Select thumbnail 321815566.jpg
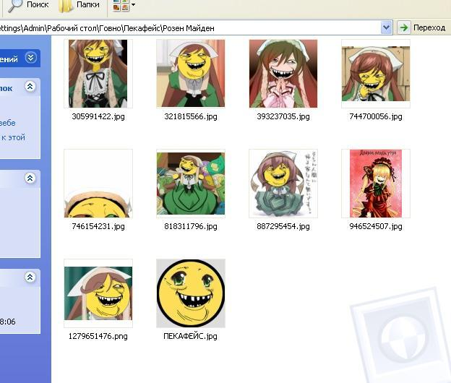Image resolution: width=451 pixels, height=383 pixels. (191, 74)
